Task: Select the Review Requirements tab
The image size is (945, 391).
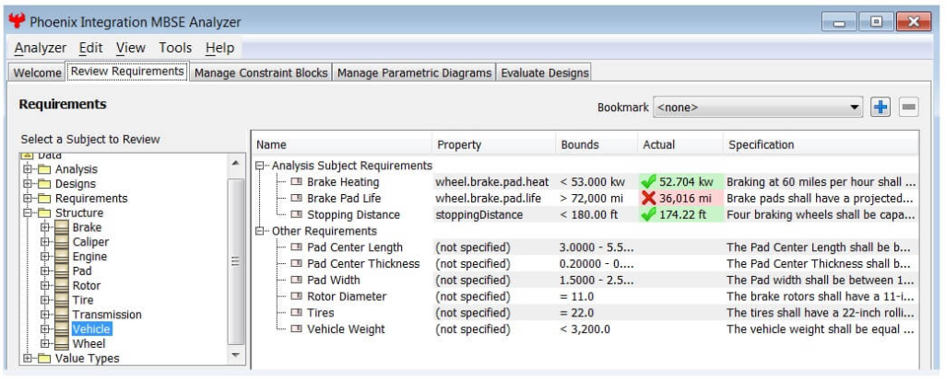Action: tap(127, 72)
